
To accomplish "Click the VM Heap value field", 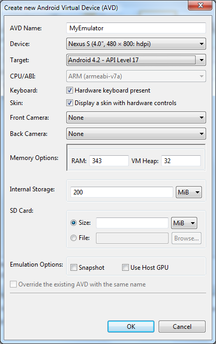I will click(x=181, y=161).
